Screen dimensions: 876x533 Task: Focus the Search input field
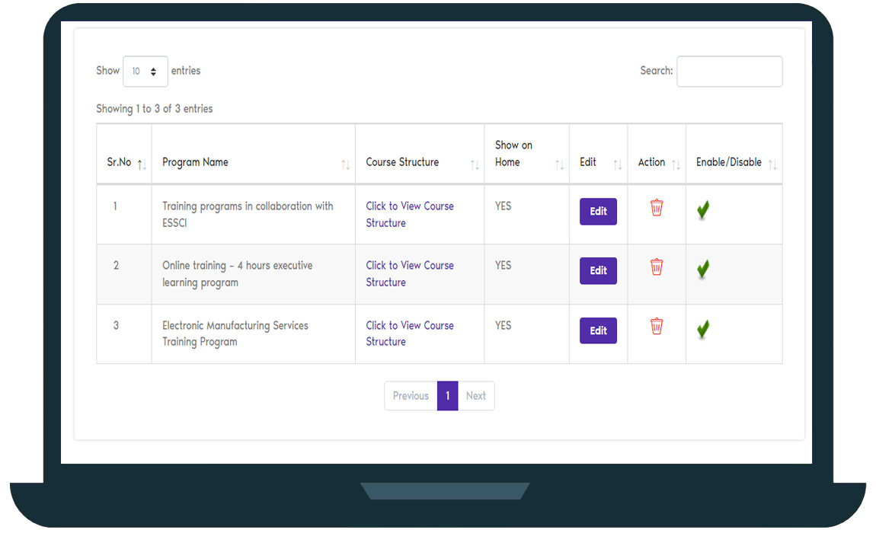730,72
